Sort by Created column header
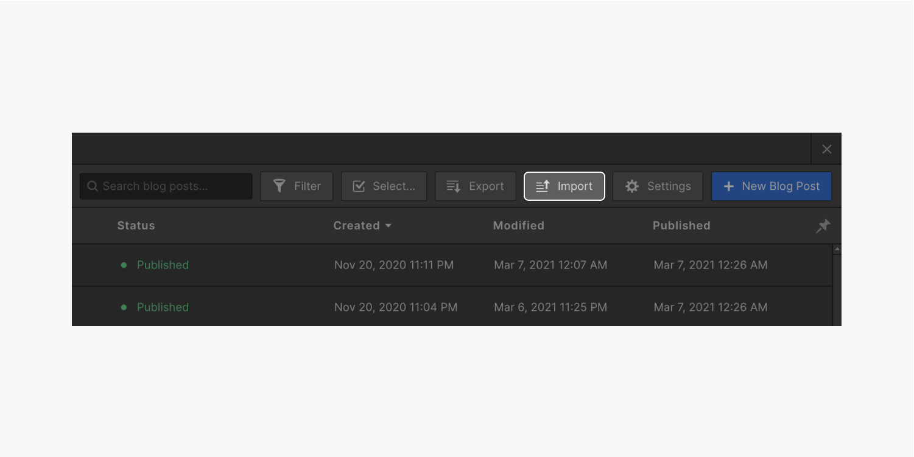 pyautogui.click(x=356, y=226)
